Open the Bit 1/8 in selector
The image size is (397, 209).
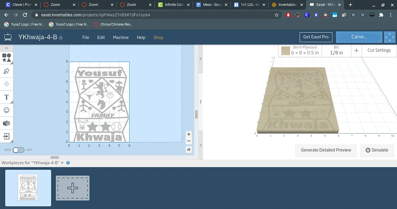pos(336,51)
